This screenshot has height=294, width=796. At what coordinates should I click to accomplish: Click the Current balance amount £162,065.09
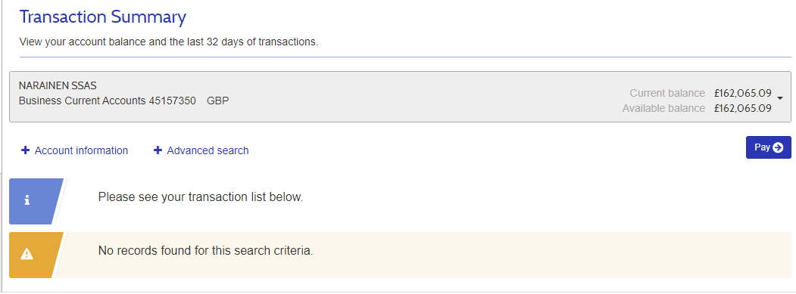[743, 93]
